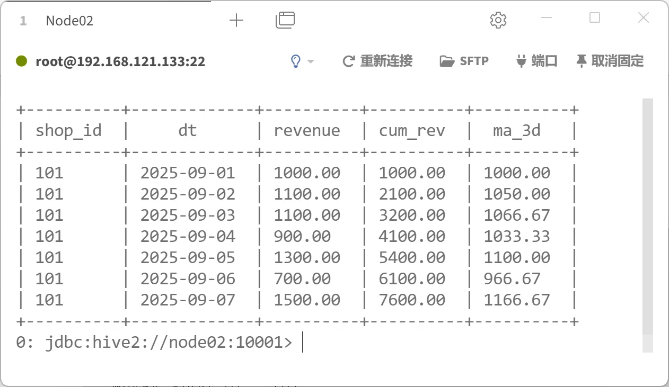Screen dimensions: 669x387
Task: Click the shop_id column header
Action: click(68, 131)
